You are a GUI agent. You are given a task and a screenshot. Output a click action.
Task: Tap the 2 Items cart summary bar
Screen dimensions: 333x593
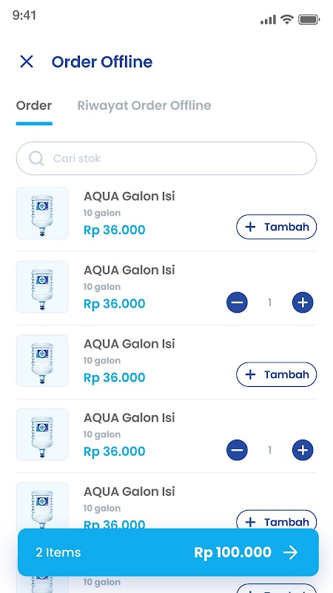[x=169, y=552]
